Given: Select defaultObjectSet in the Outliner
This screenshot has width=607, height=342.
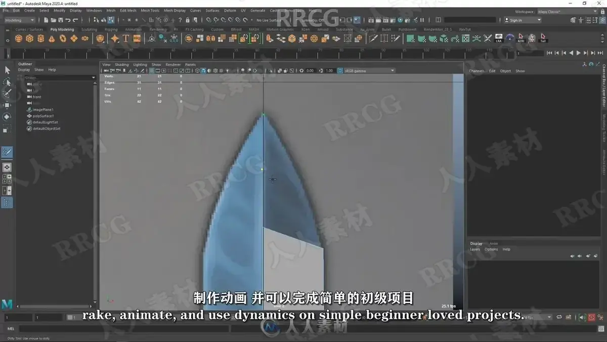Looking at the screenshot, I should click(x=46, y=129).
